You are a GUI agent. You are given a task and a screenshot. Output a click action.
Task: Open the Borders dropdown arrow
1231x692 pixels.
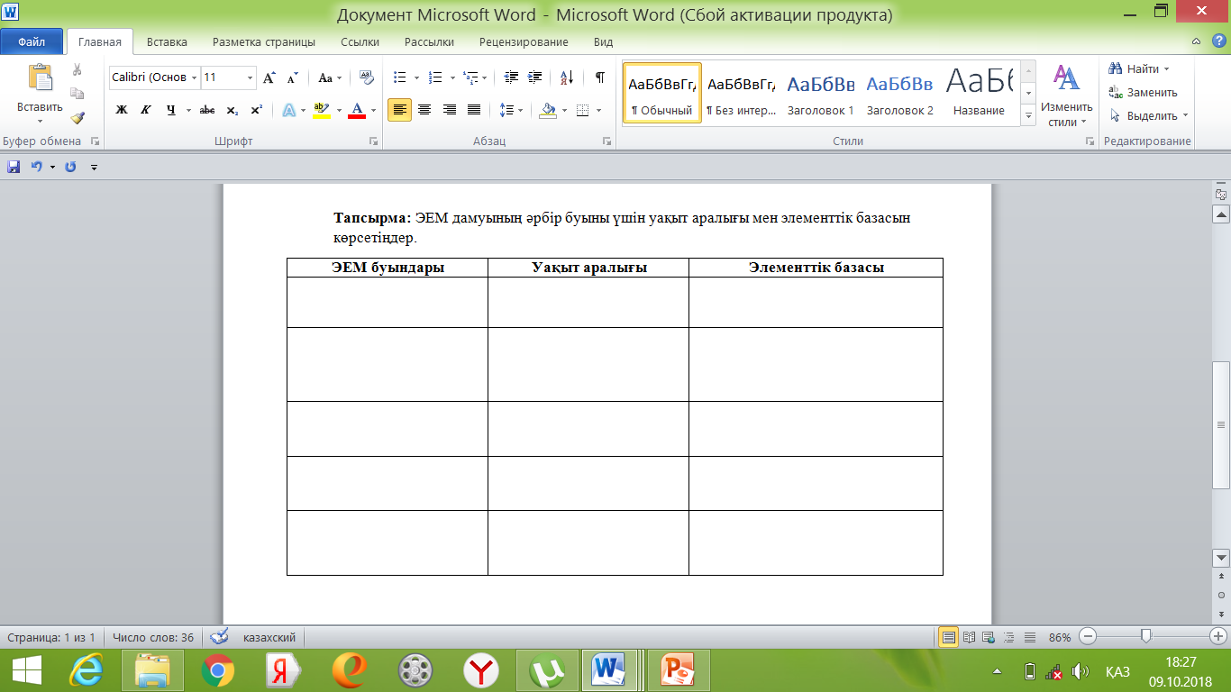pos(597,110)
